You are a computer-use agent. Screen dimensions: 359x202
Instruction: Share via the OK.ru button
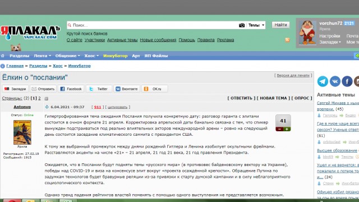point(155,89)
